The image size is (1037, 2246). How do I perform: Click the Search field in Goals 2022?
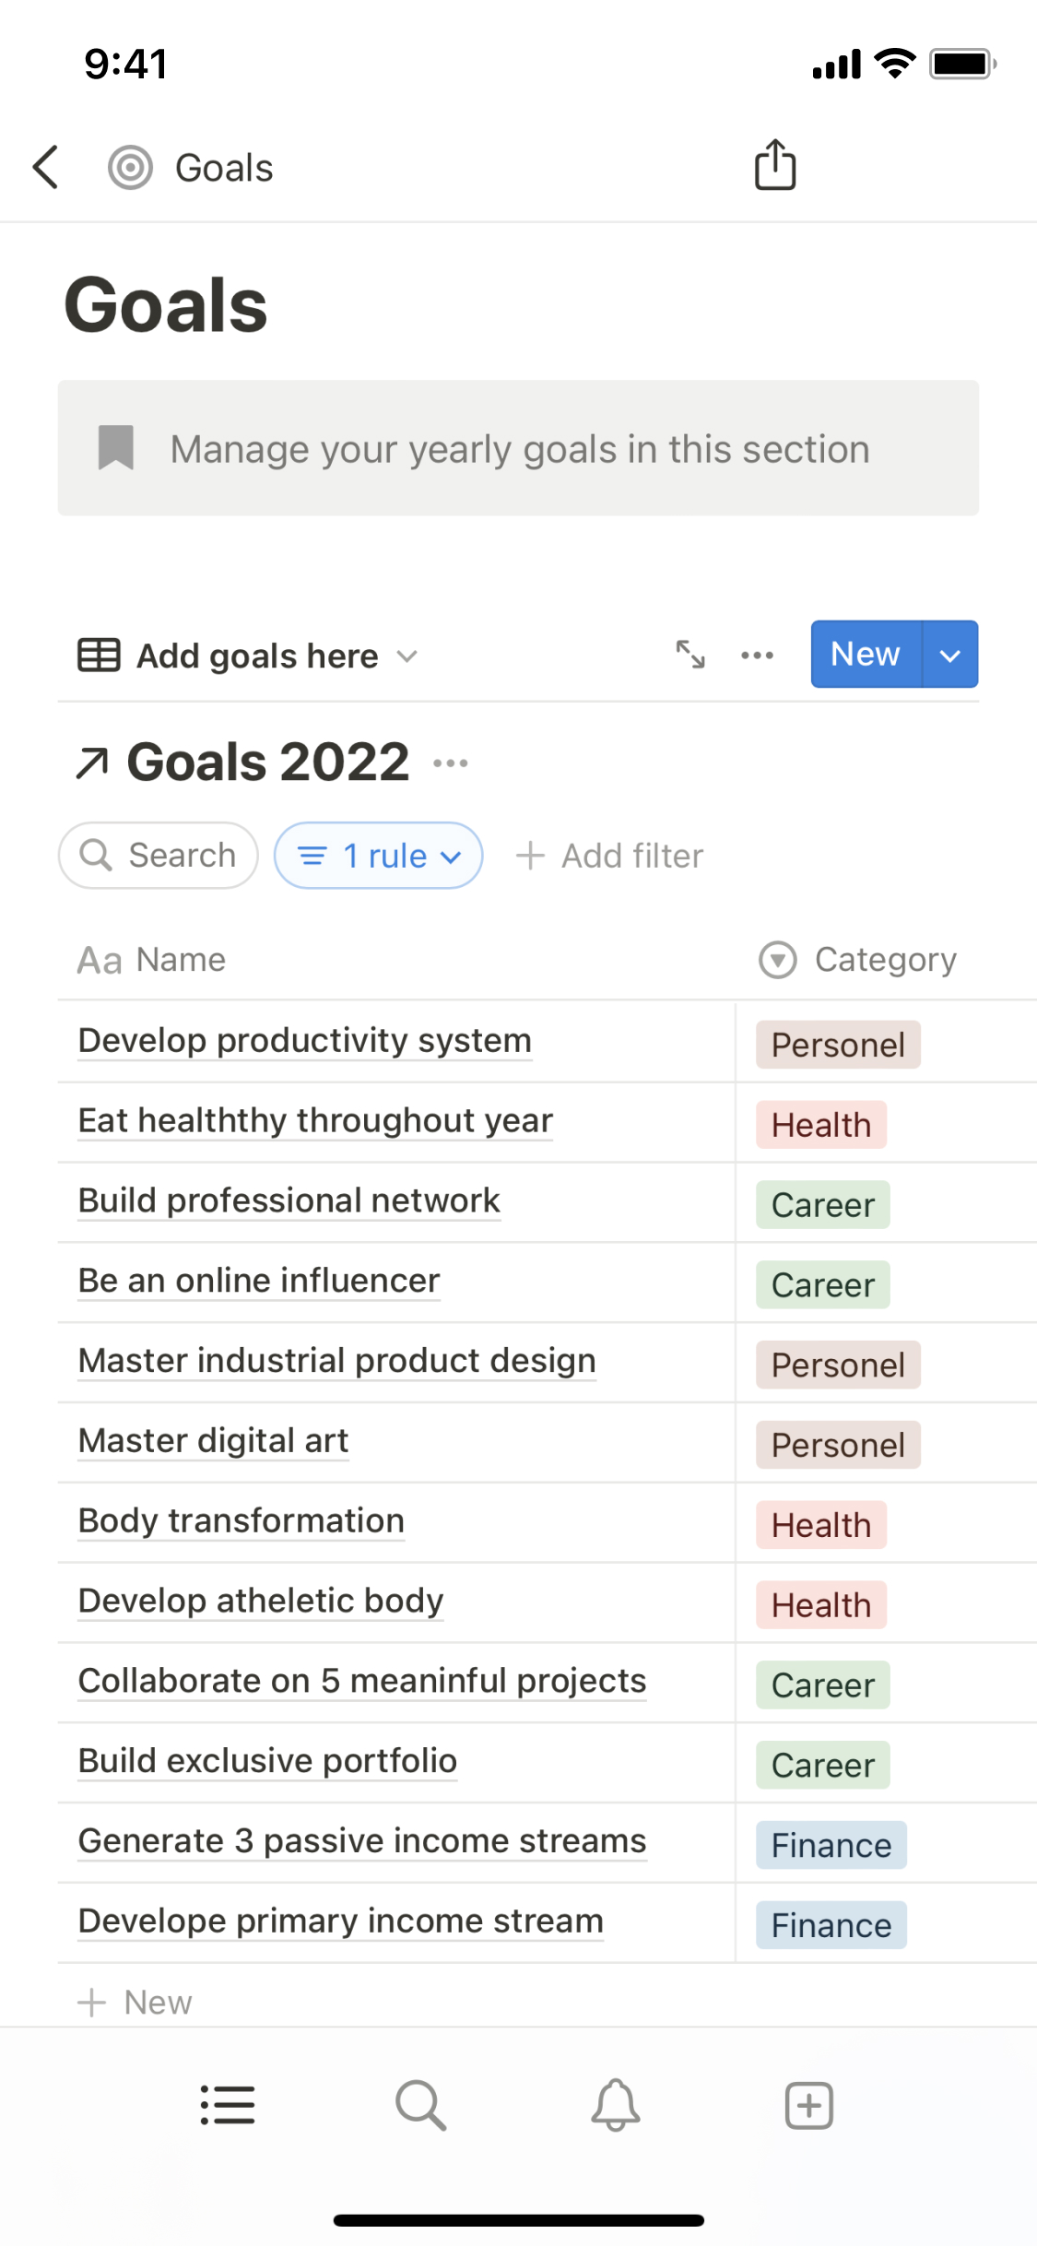pos(159,856)
